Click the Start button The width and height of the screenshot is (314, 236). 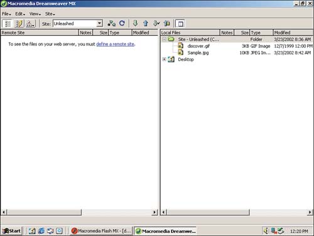[x=12, y=231]
